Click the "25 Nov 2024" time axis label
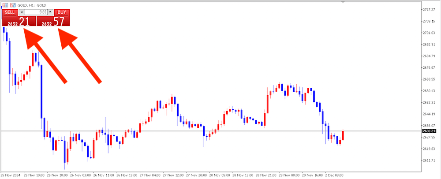 pyautogui.click(x=11, y=175)
